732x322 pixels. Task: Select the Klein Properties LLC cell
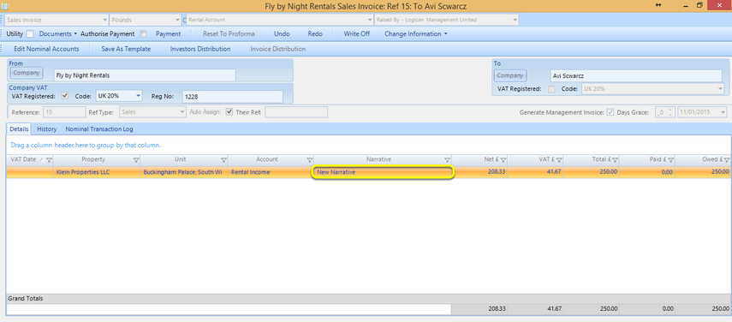[x=96, y=172]
